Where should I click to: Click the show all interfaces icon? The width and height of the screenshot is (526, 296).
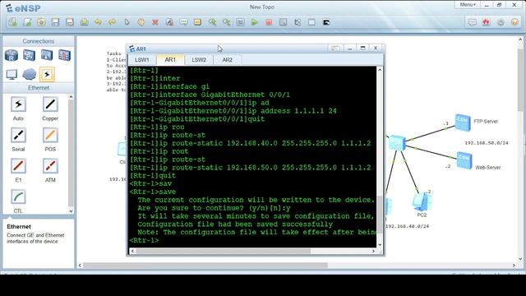click(x=298, y=22)
